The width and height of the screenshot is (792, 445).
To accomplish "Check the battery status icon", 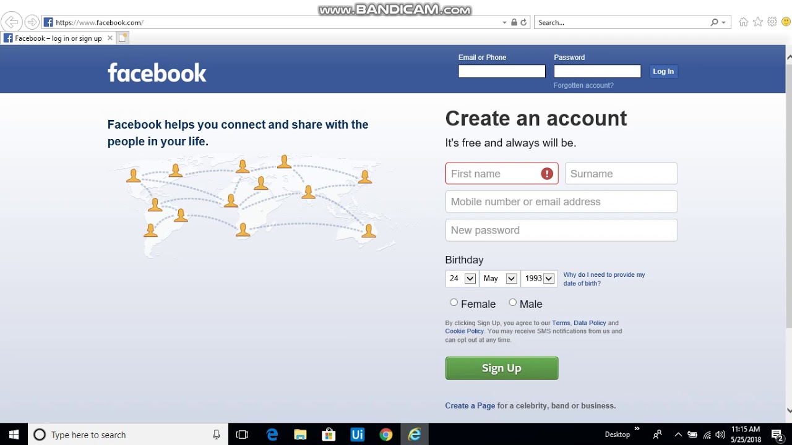I will (x=692, y=434).
